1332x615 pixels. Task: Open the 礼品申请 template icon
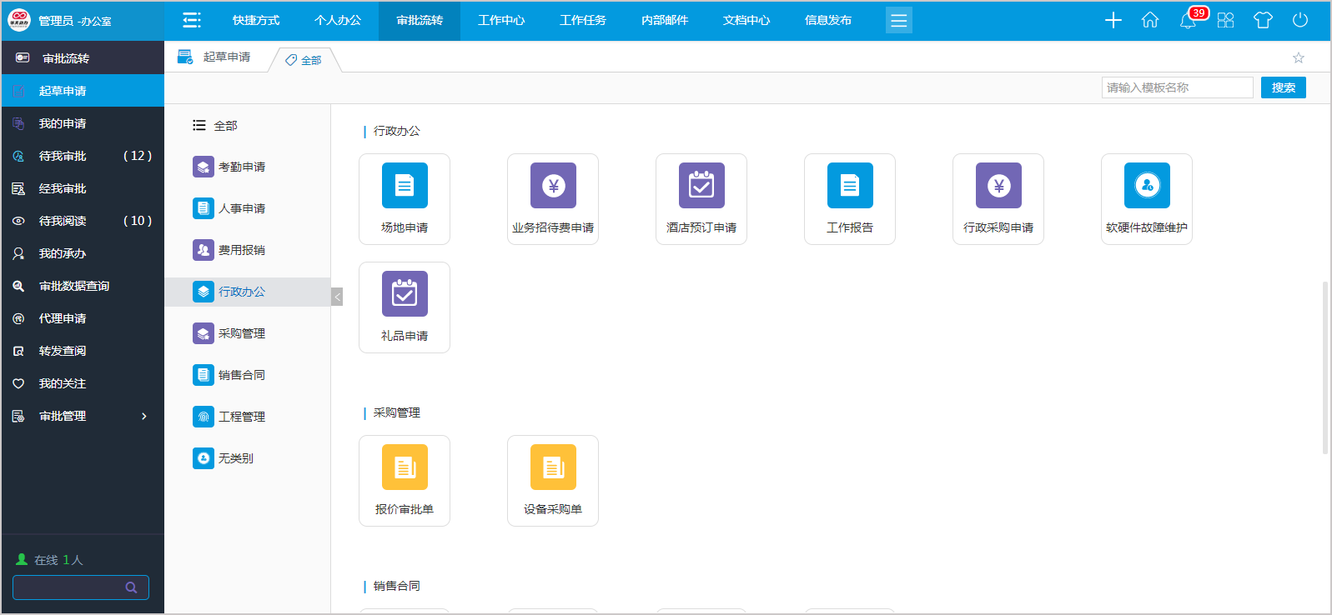tap(405, 294)
